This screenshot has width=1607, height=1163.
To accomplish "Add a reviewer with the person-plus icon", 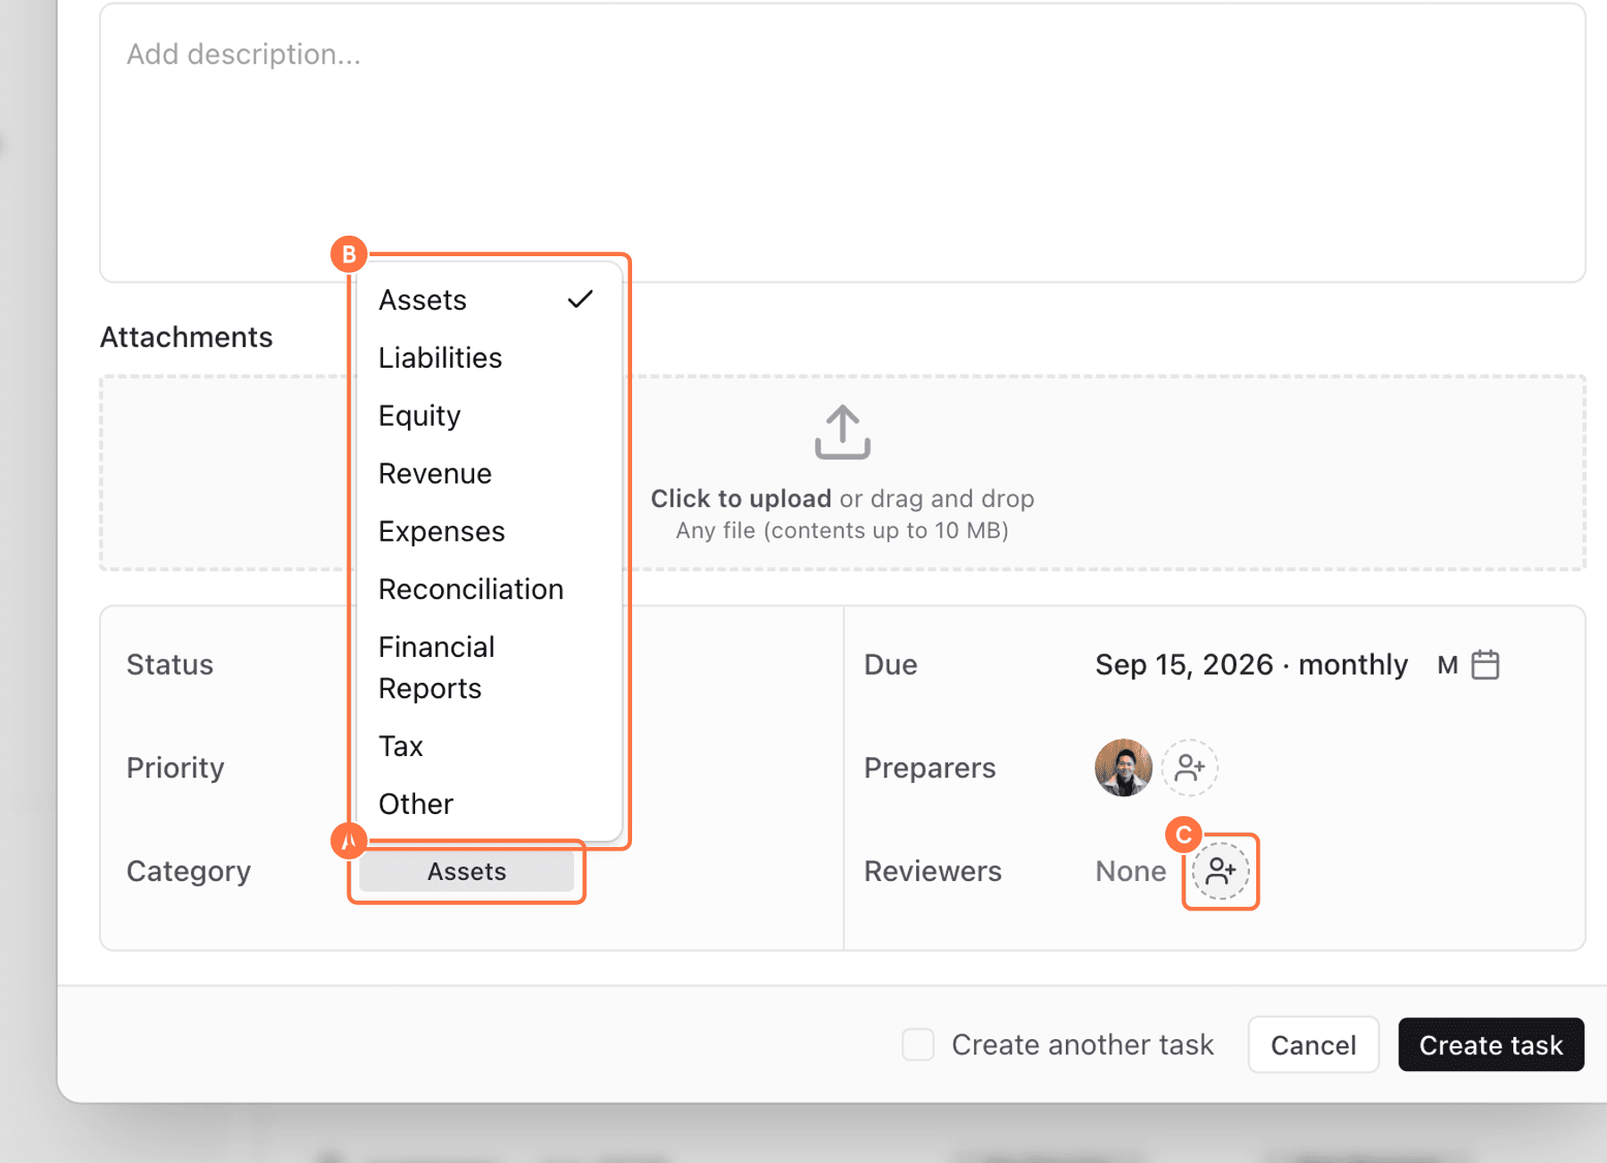I will (1220, 871).
